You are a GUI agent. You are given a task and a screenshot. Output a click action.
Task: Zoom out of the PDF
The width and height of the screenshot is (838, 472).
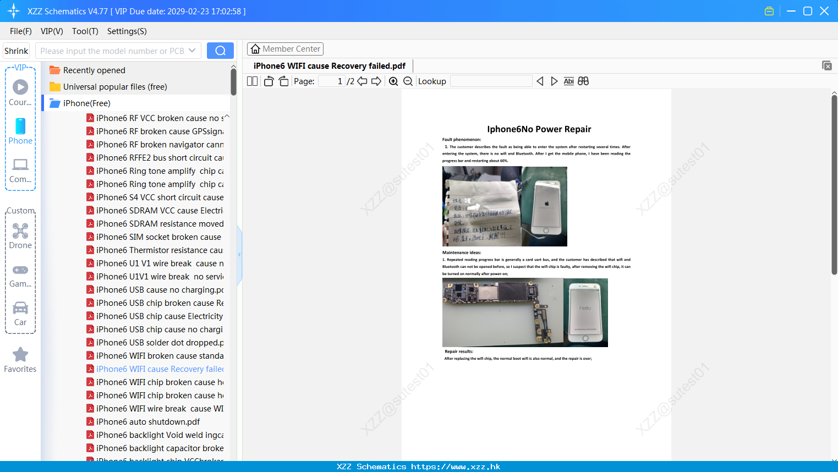click(x=408, y=81)
